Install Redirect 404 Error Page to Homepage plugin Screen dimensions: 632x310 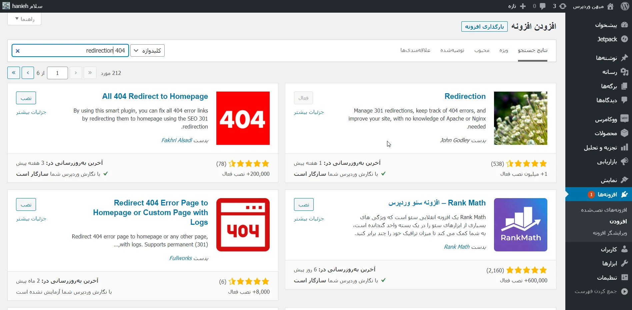pos(26,204)
